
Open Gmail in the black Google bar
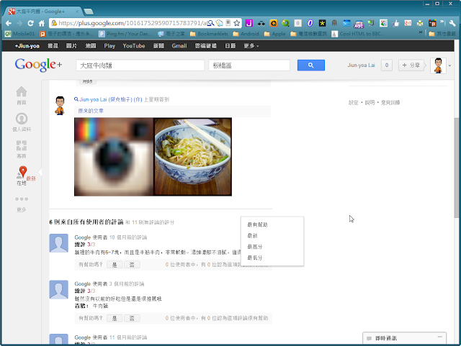[179, 46]
